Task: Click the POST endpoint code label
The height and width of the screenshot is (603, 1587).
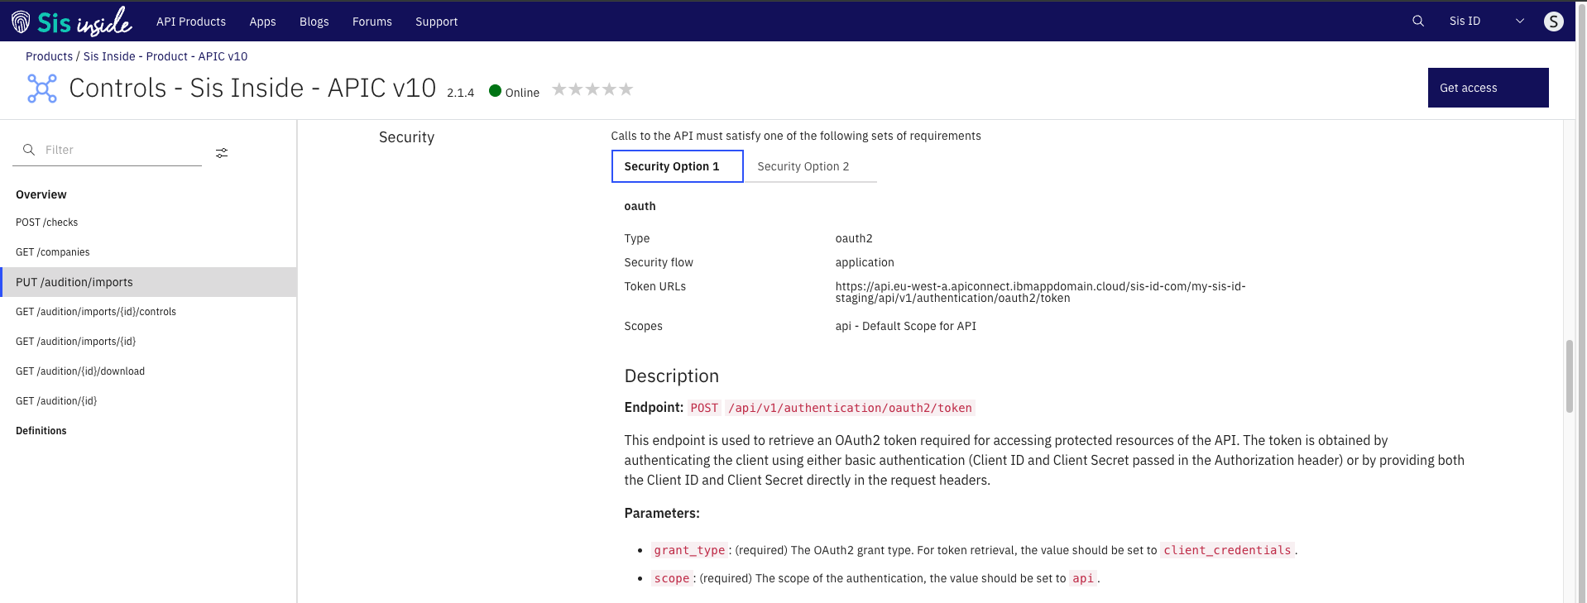Action: pyautogui.click(x=704, y=408)
